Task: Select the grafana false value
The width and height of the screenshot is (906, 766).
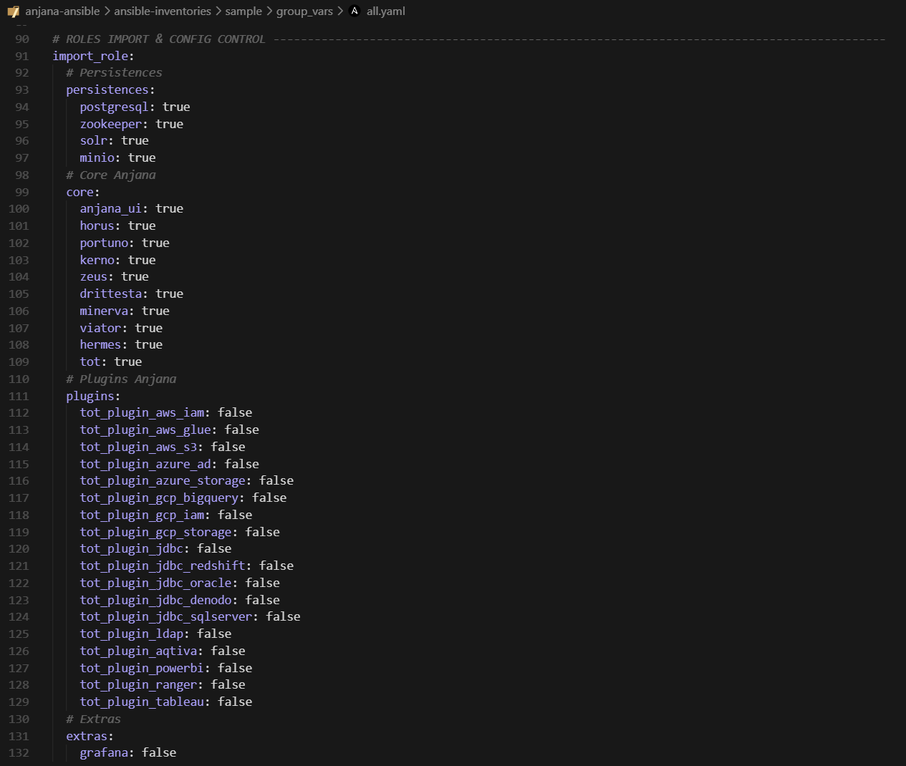Action: (158, 752)
